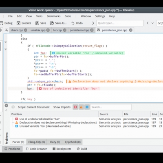This screenshot has width=163, height=163.
Task: Open the Window menu
Action: [x=86, y=16]
